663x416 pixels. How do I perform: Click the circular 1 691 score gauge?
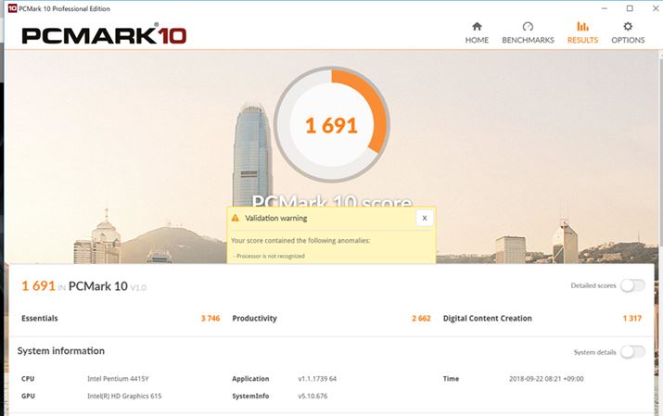tap(331, 125)
